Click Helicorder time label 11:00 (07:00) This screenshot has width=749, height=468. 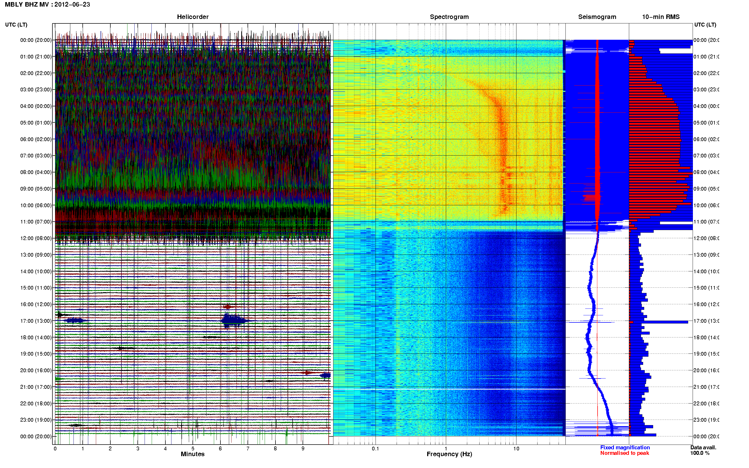tap(36, 222)
